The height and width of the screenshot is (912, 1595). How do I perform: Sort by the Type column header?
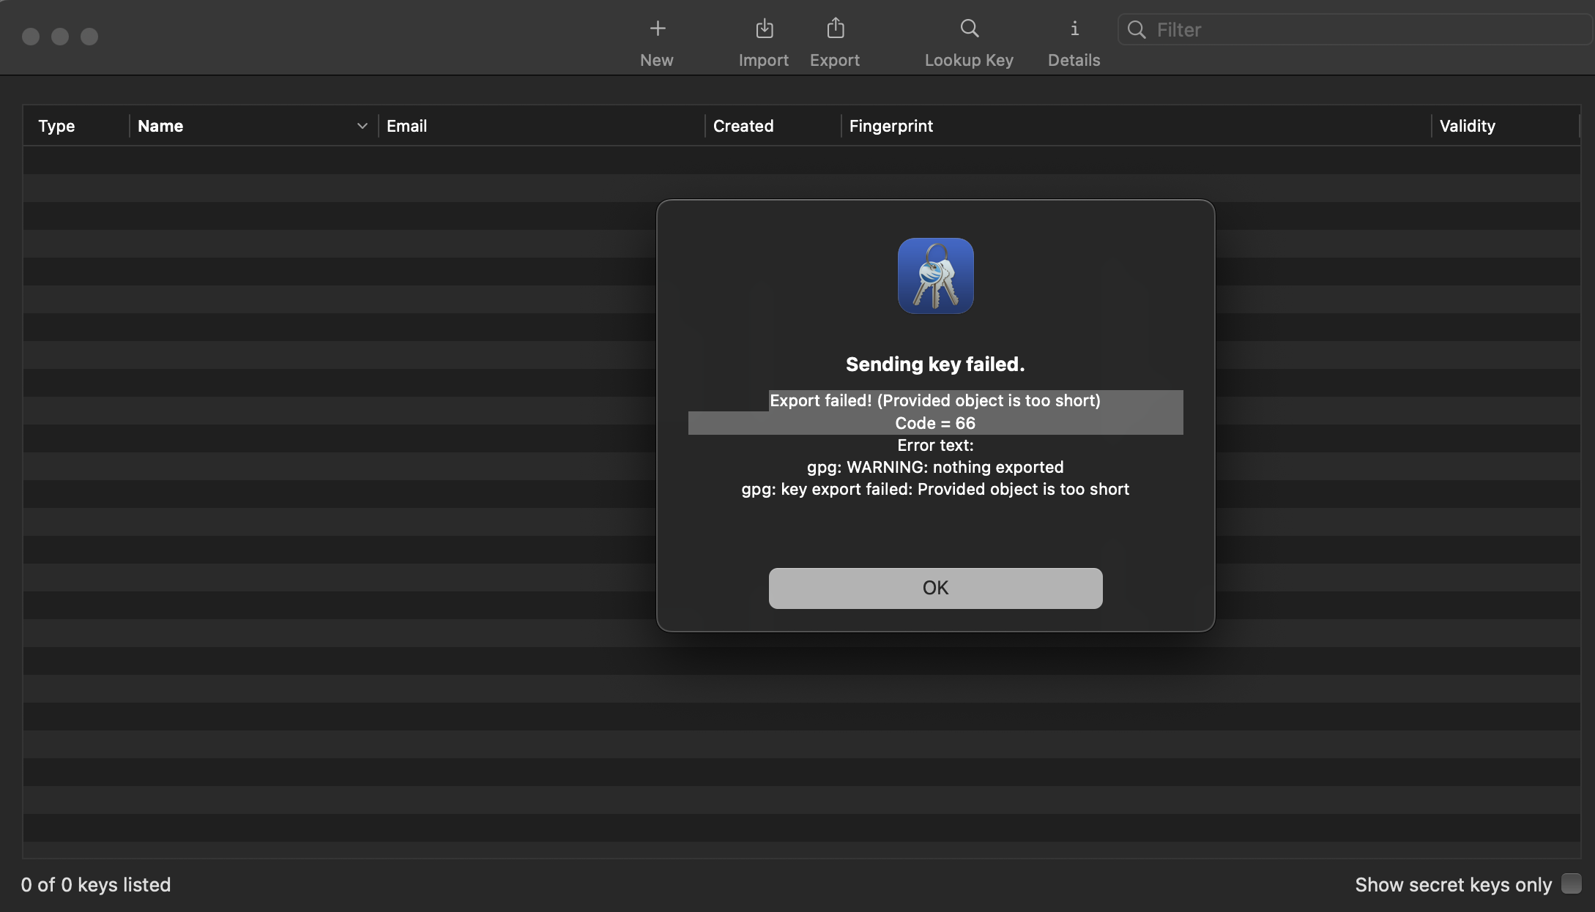(56, 126)
